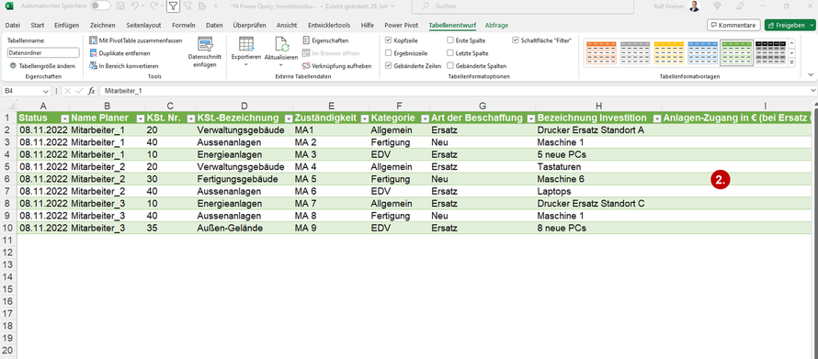Open the Status column filter dropdown
The width and height of the screenshot is (818, 359).
tap(64, 118)
